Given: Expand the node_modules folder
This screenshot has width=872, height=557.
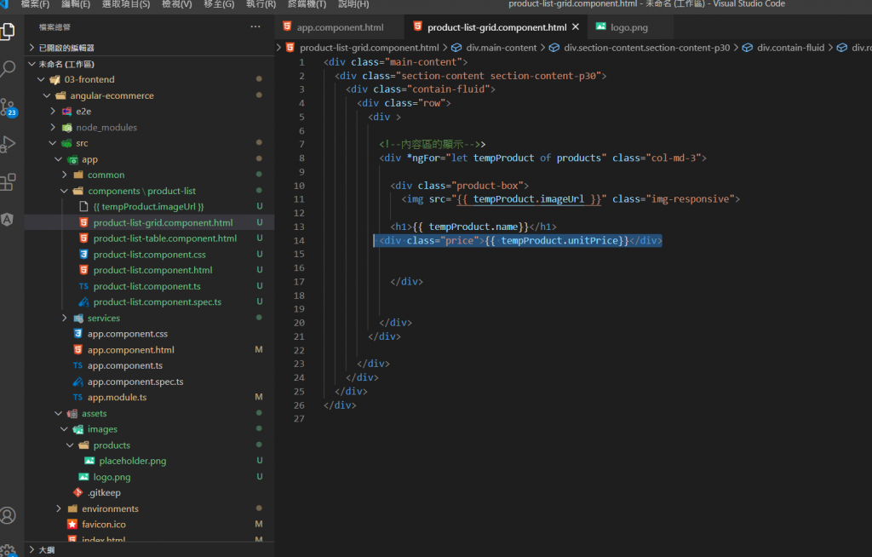Looking at the screenshot, I should click(x=106, y=128).
